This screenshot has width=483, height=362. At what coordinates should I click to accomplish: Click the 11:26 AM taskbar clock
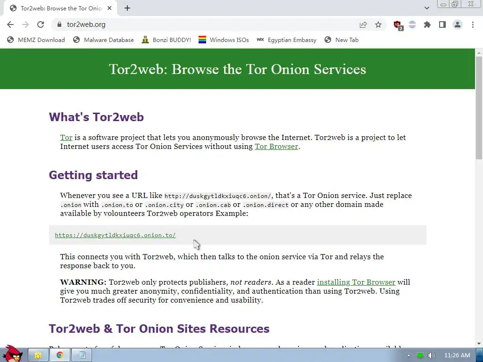(457, 355)
